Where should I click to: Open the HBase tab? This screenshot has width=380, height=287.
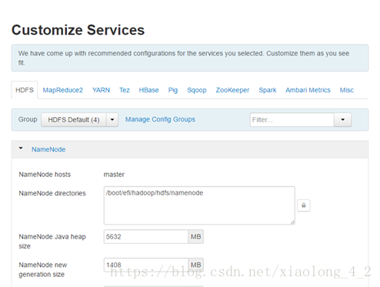coord(148,90)
